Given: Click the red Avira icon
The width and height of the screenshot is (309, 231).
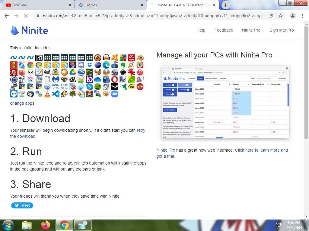Looking at the screenshot, I should pyautogui.click(x=132, y=58).
